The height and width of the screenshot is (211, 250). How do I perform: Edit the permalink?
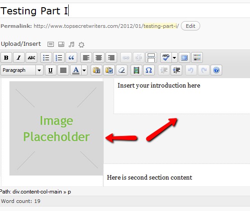click(190, 26)
